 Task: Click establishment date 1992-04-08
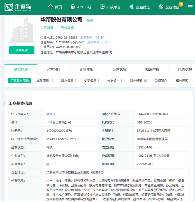coord(145,147)
